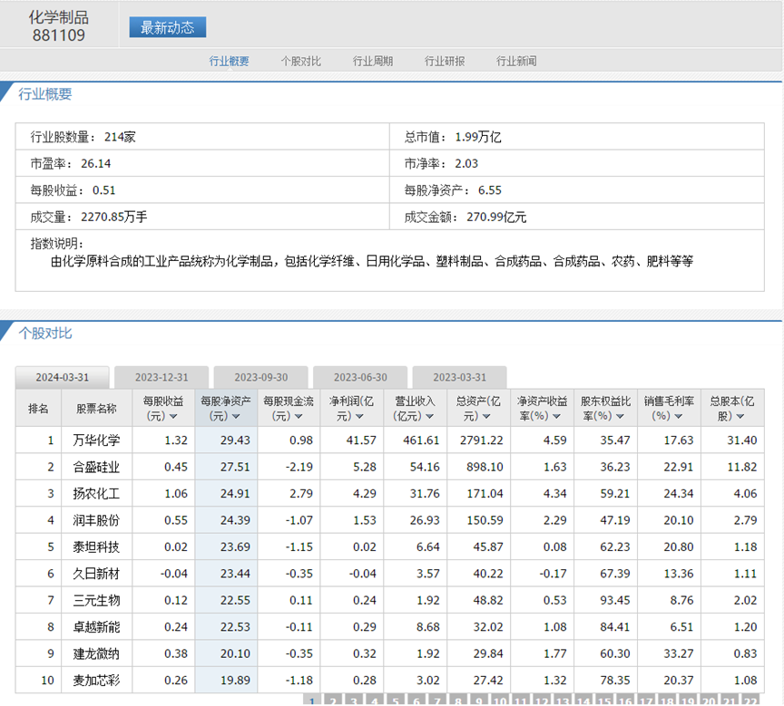
Task: Sort by 每股收益 column arrow
Action: tap(173, 416)
